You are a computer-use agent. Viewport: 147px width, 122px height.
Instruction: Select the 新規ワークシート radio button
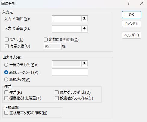point(6,72)
